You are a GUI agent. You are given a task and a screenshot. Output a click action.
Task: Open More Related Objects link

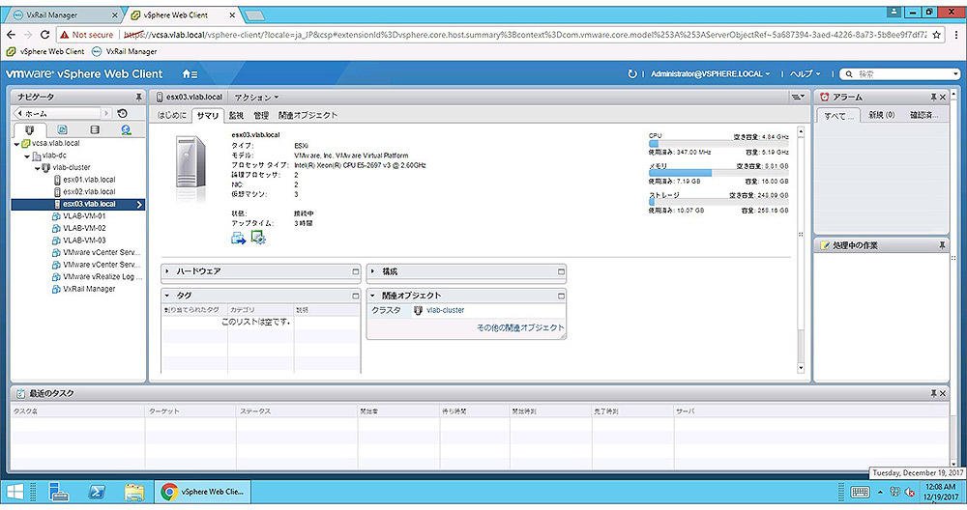pyautogui.click(x=520, y=327)
